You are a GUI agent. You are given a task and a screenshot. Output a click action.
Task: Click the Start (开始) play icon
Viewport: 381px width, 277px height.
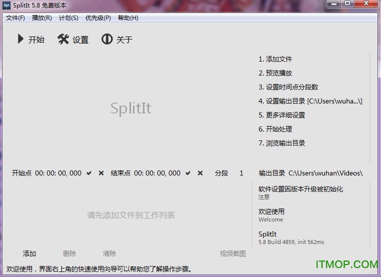(20, 39)
